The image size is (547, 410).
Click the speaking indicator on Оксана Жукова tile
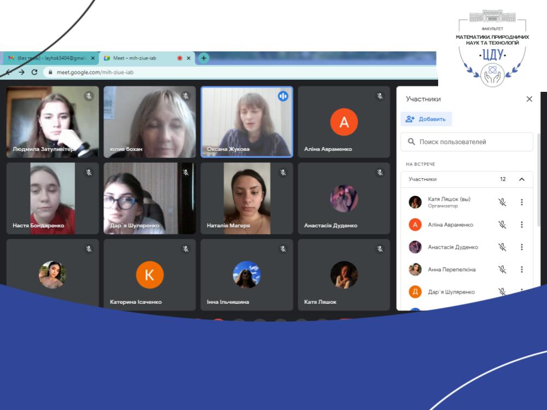[x=283, y=96]
